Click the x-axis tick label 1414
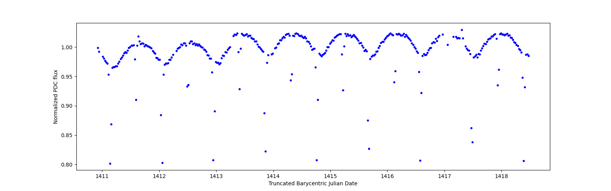The width and height of the screenshot is (611, 191). [273, 176]
